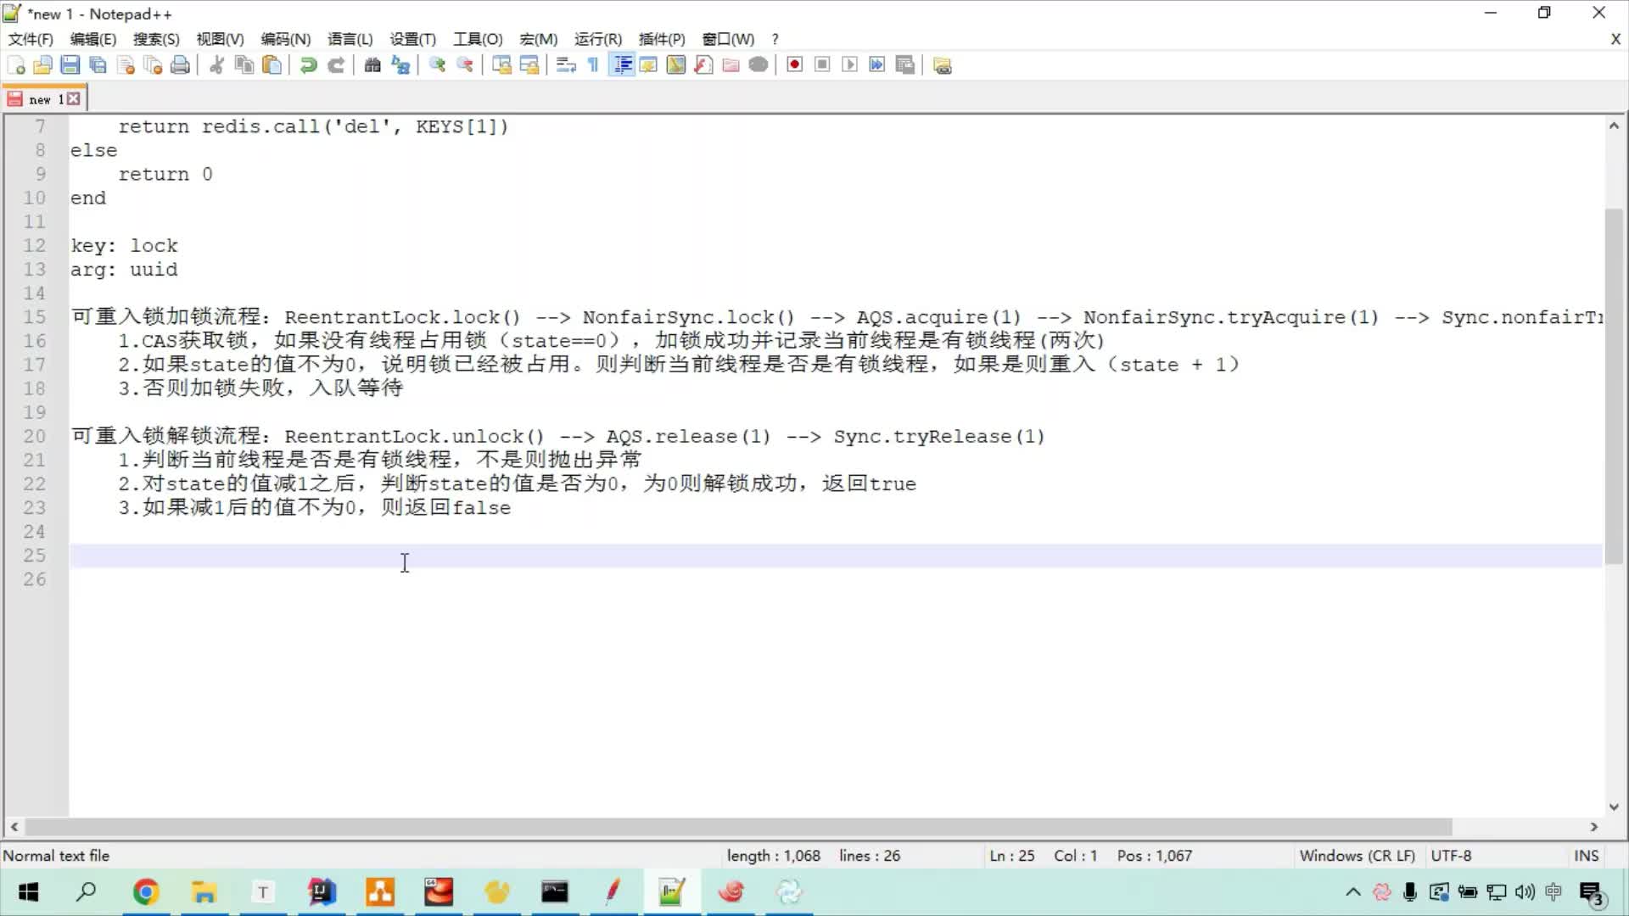Open the 编码(N) menu

285,39
